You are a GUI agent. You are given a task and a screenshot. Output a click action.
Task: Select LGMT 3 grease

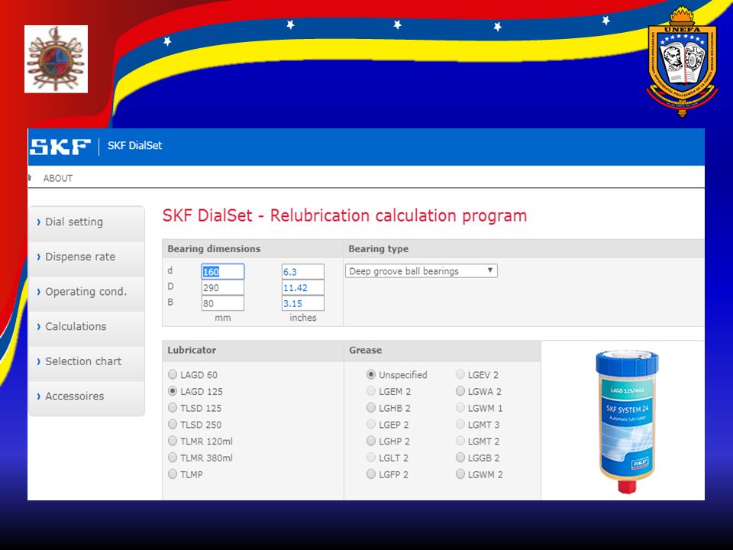pyautogui.click(x=460, y=424)
